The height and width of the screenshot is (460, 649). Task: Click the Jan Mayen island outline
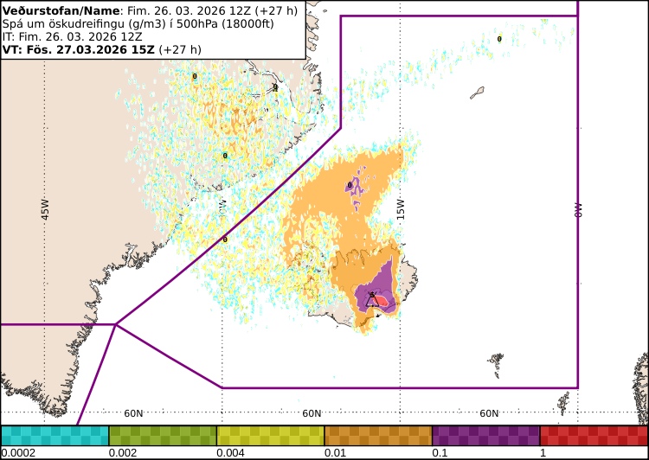click(x=477, y=93)
